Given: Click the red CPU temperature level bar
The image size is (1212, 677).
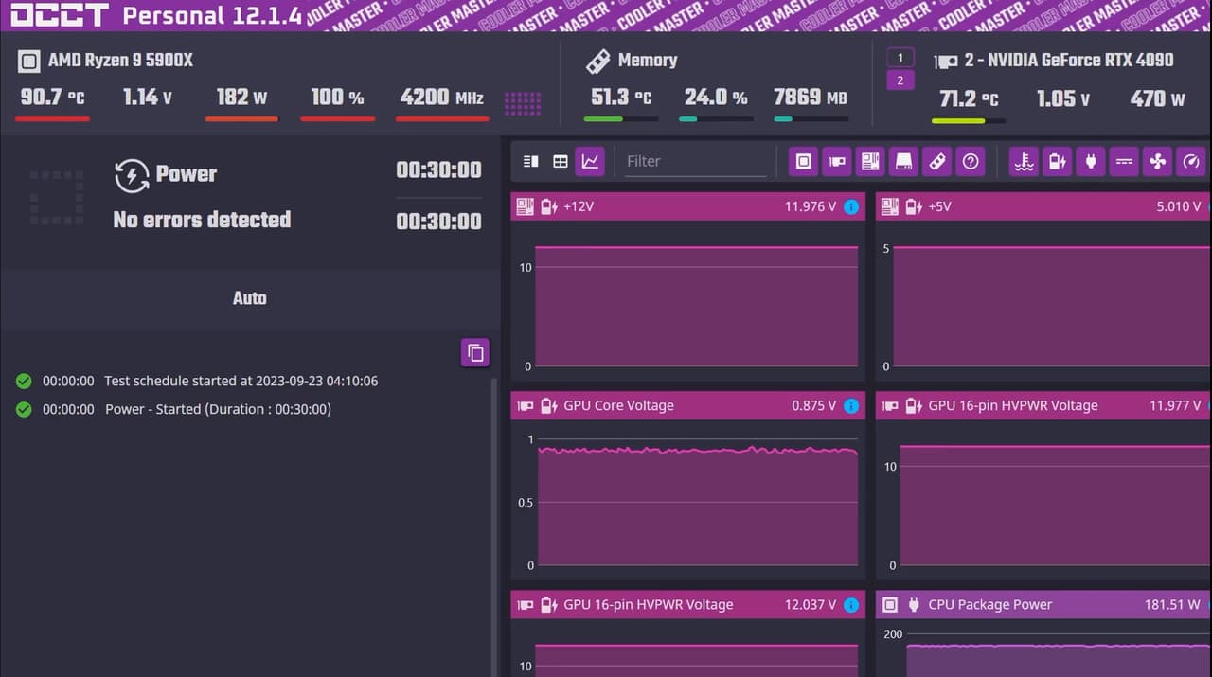Looking at the screenshot, I should (53, 119).
